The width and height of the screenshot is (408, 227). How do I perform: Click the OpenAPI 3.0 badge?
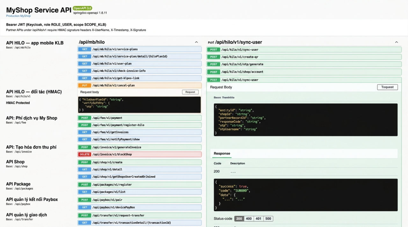pyautogui.click(x=82, y=8)
